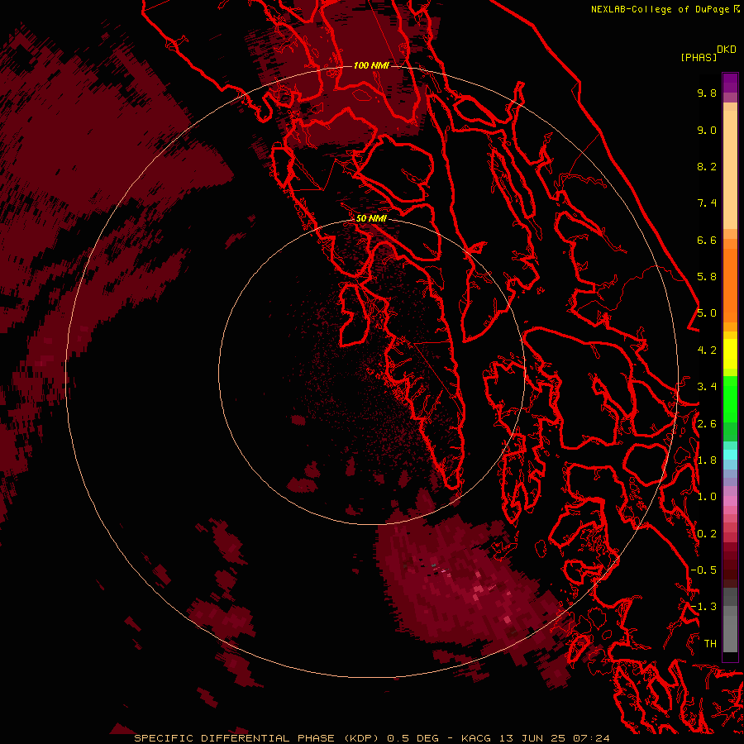Click the 50 NMI range ring label
744x744 pixels.
[x=371, y=218]
